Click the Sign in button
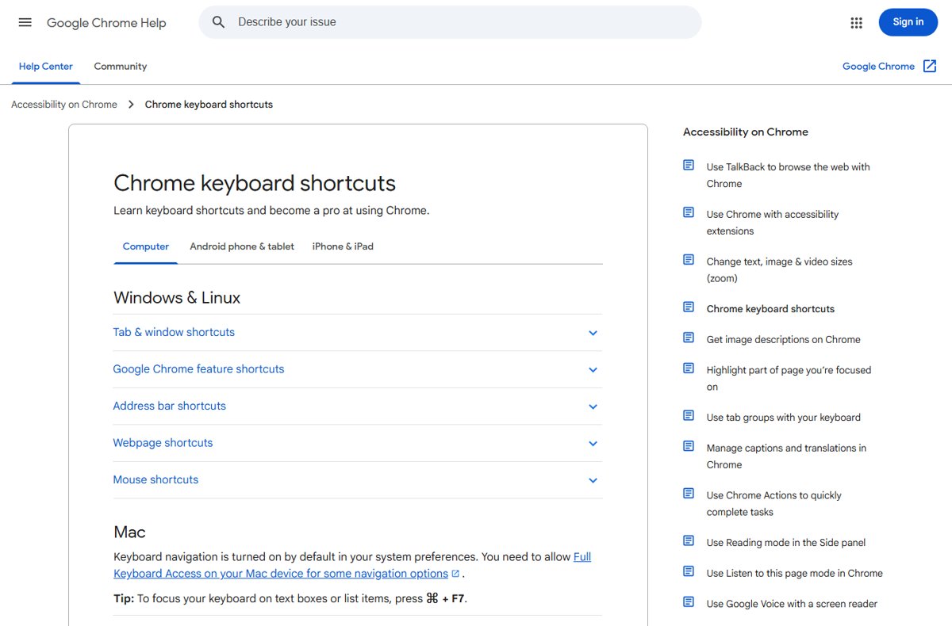The height and width of the screenshot is (626, 952). coord(908,22)
